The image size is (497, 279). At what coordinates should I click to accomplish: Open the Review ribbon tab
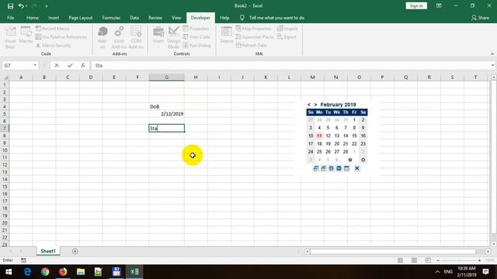tap(155, 18)
